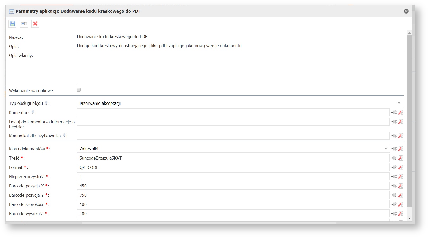
Task: Open the Klasa dokumentów dropdown arrow
Action: pos(386,149)
